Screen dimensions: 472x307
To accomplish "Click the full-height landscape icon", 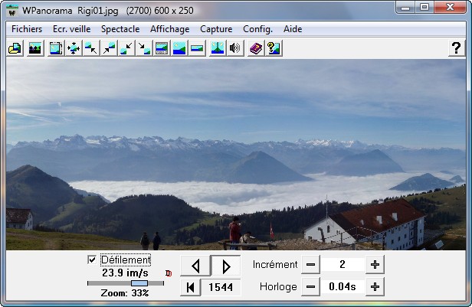I will (x=179, y=48).
